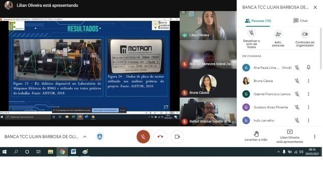Open more options menu in bottom bar

pyautogui.click(x=314, y=136)
